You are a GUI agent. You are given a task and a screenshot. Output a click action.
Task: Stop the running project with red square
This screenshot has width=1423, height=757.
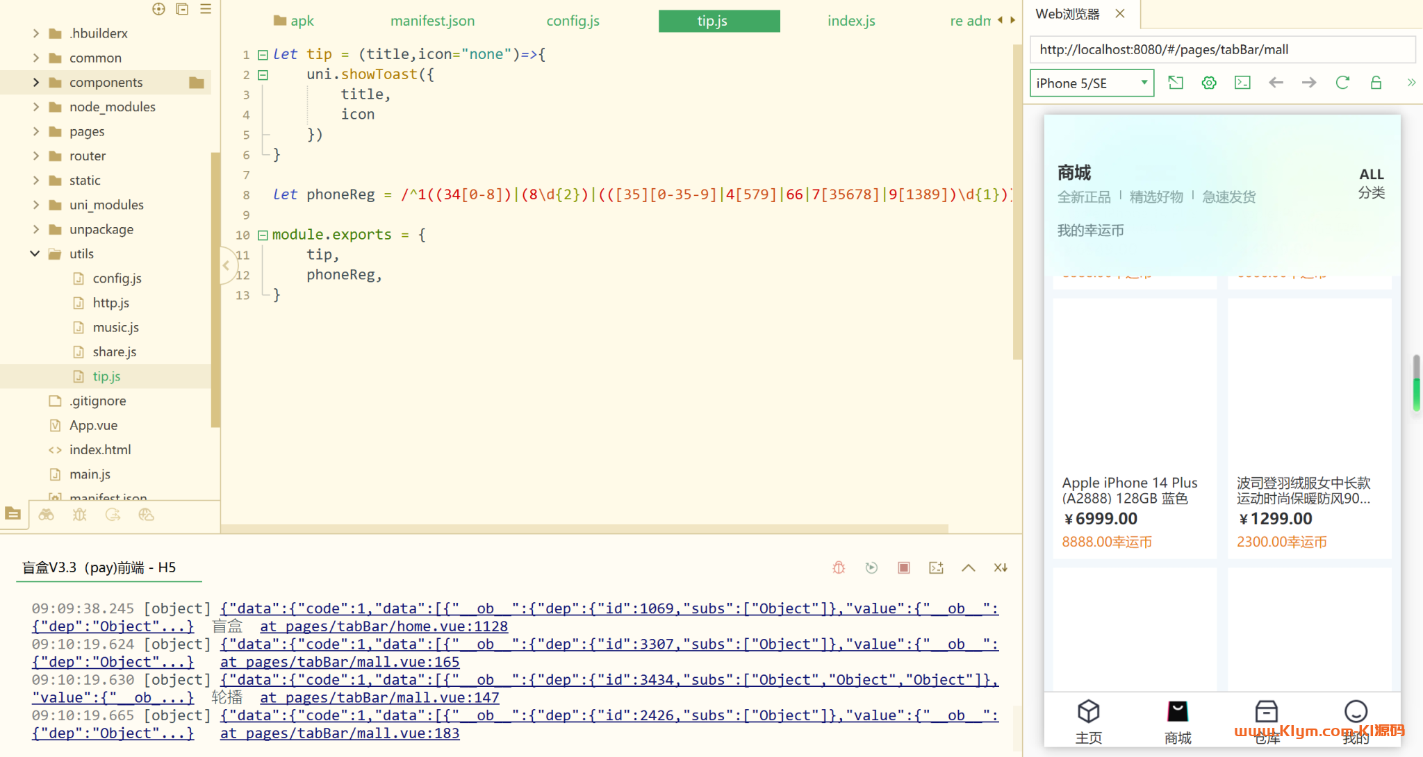coord(904,567)
